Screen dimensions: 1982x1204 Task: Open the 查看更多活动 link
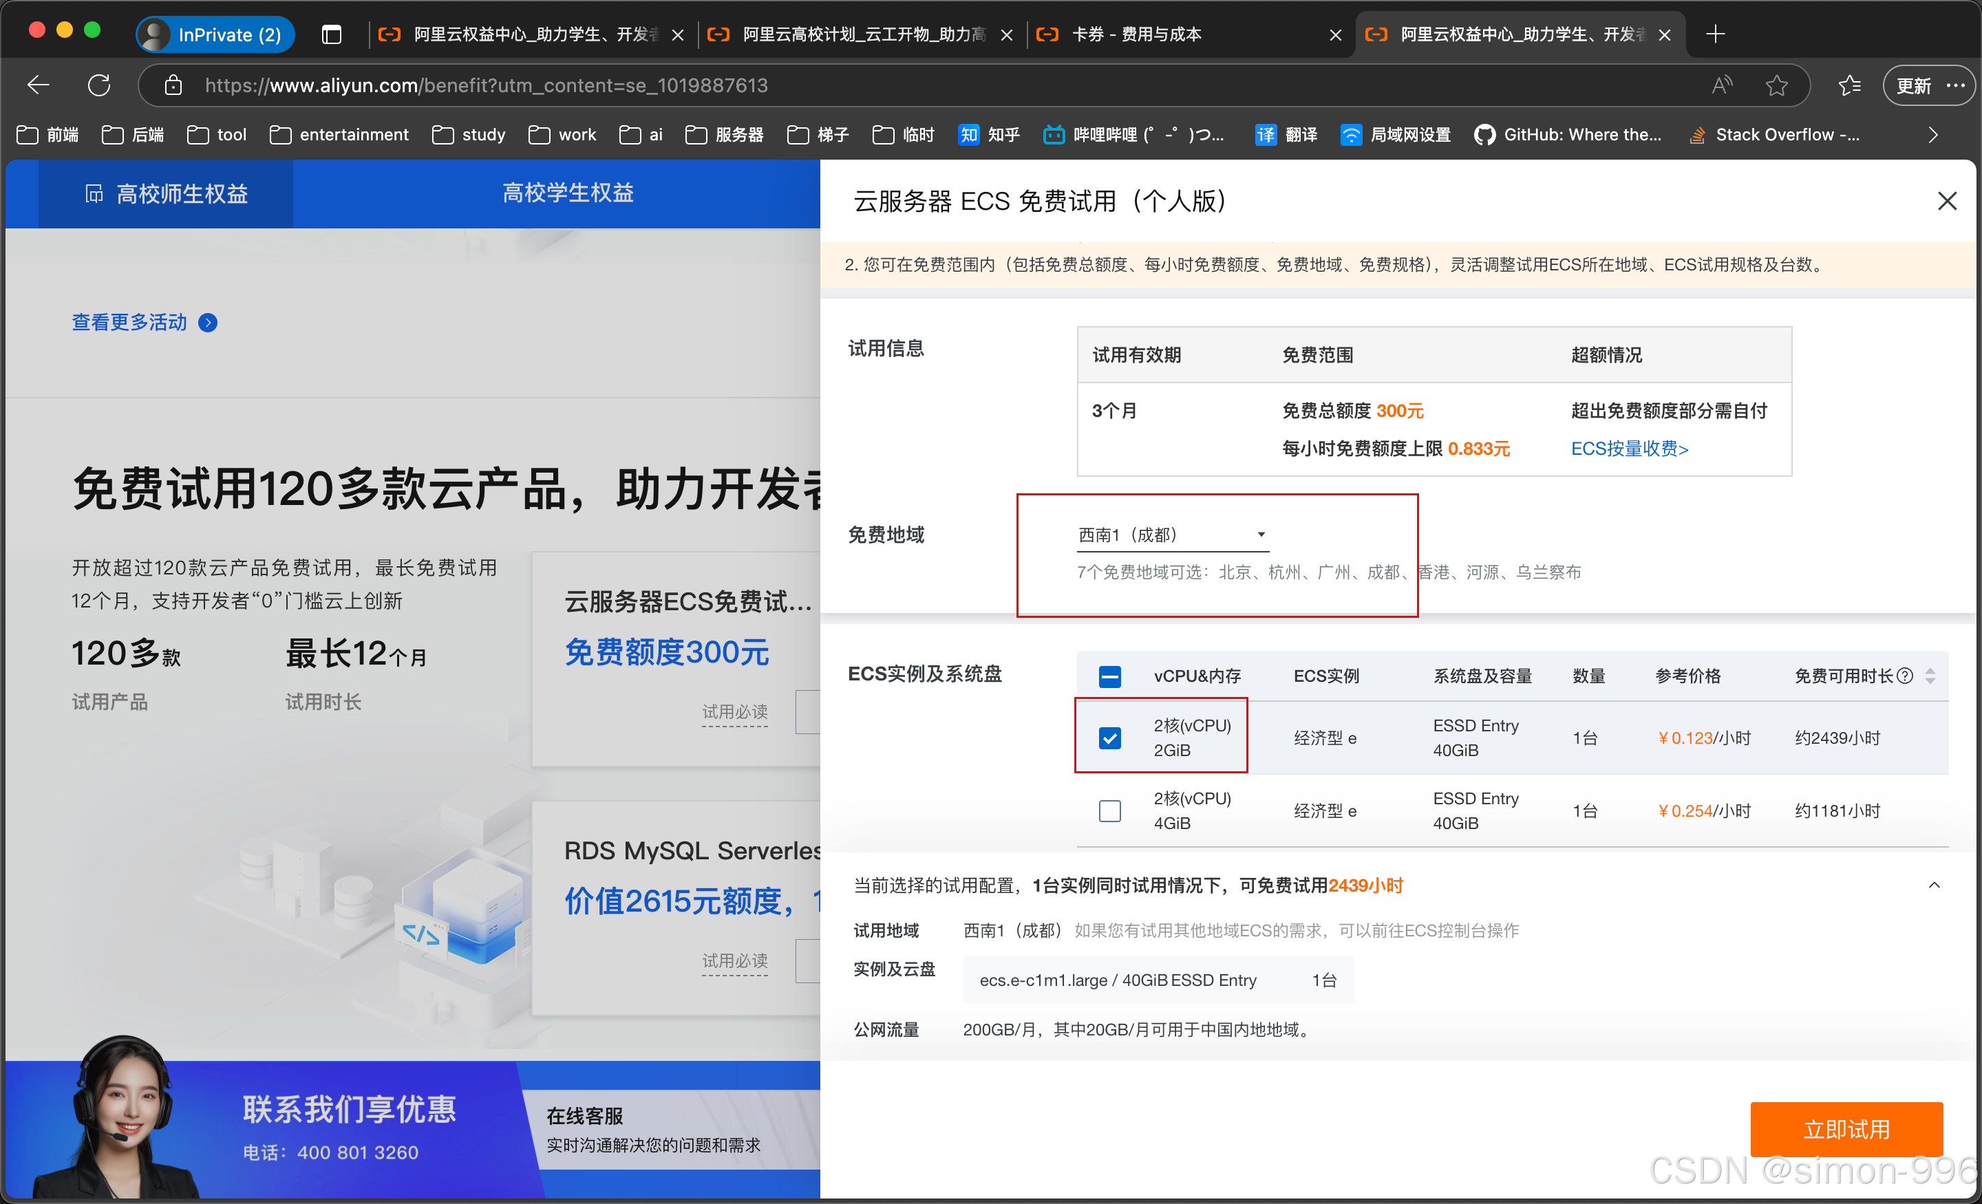pos(144,323)
